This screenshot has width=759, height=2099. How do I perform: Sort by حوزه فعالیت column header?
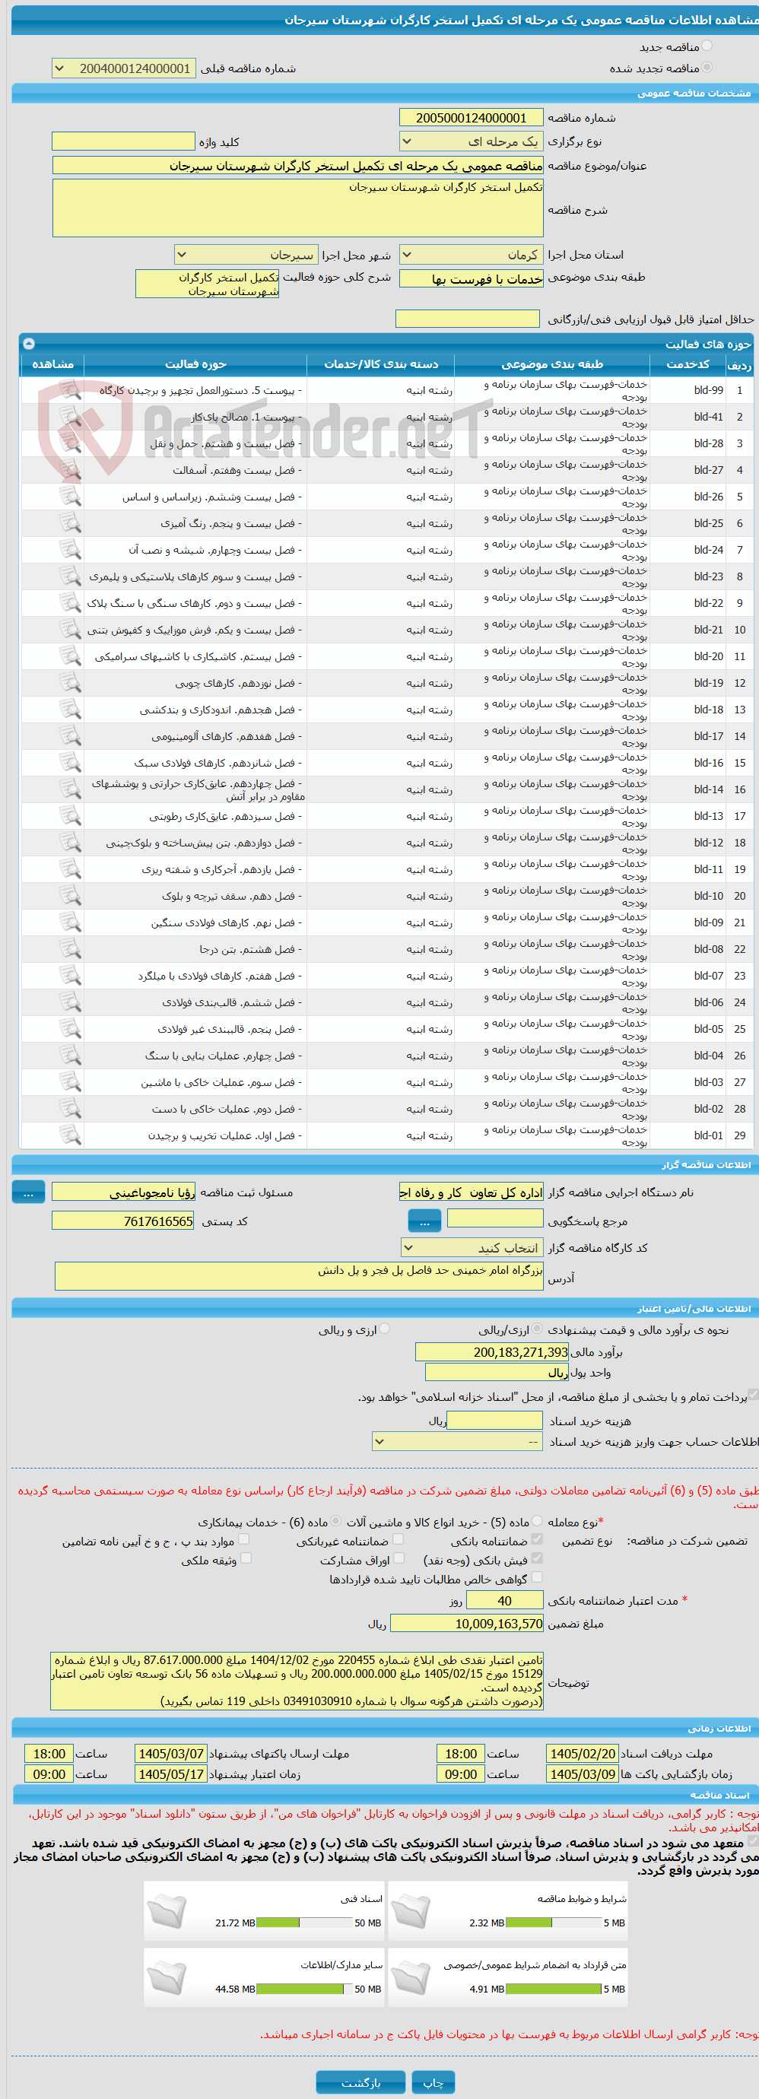(x=195, y=364)
